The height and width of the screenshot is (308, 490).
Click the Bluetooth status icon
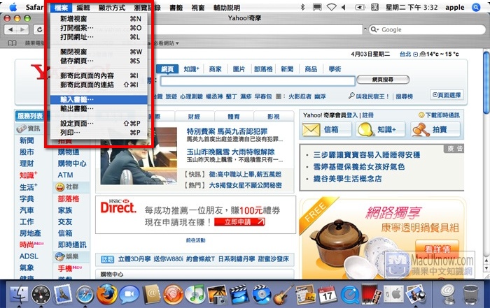point(302,7)
